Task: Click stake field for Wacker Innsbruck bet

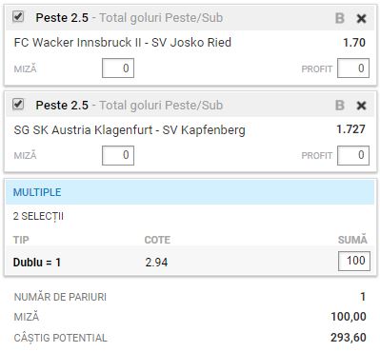Action: click(x=118, y=68)
